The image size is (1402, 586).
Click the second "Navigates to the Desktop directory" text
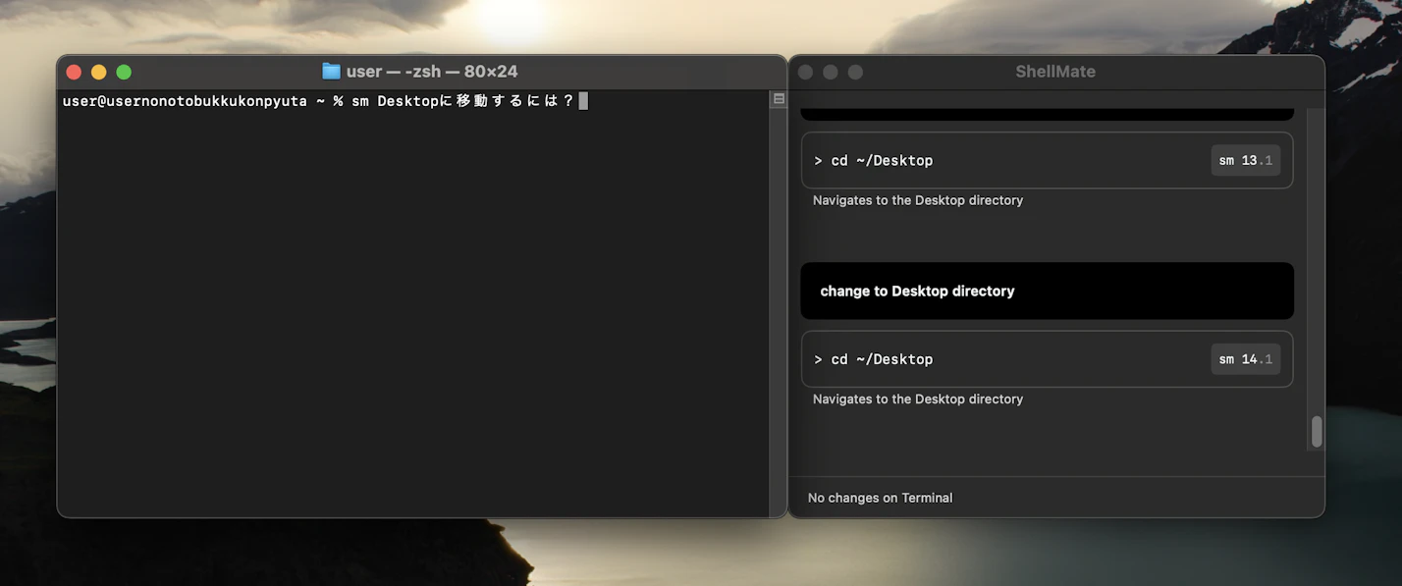point(917,399)
